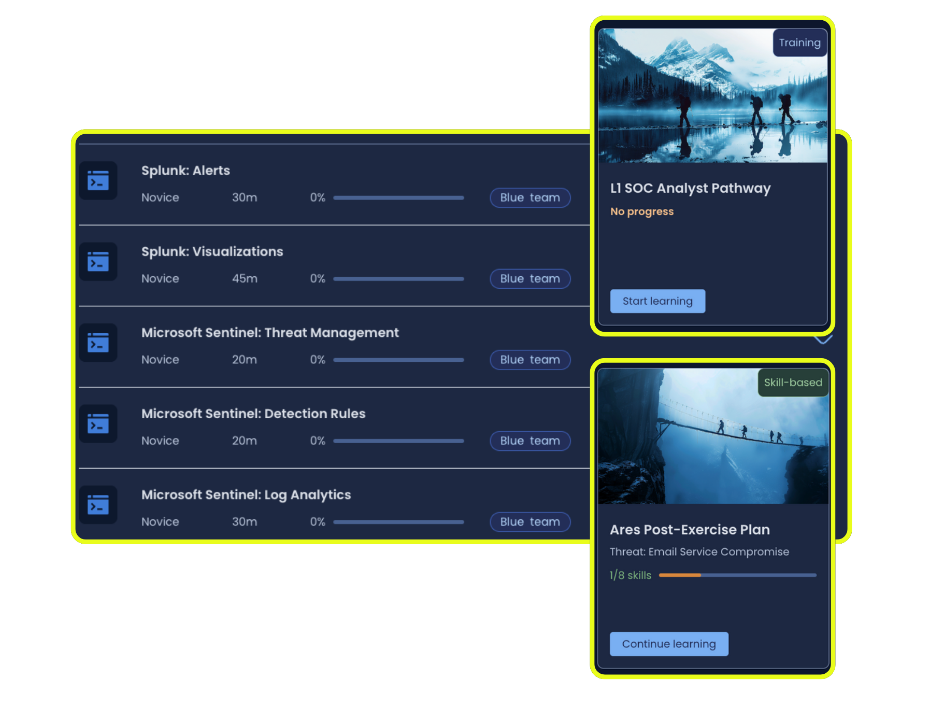The height and width of the screenshot is (708, 944).
Task: Click the Start learning button
Action: click(657, 301)
